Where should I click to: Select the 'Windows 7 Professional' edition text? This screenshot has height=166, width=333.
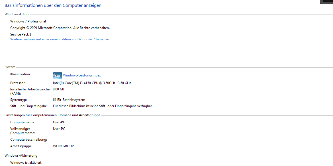coord(28,21)
